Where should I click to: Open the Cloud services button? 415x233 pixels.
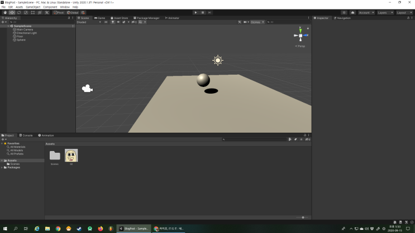352,12
